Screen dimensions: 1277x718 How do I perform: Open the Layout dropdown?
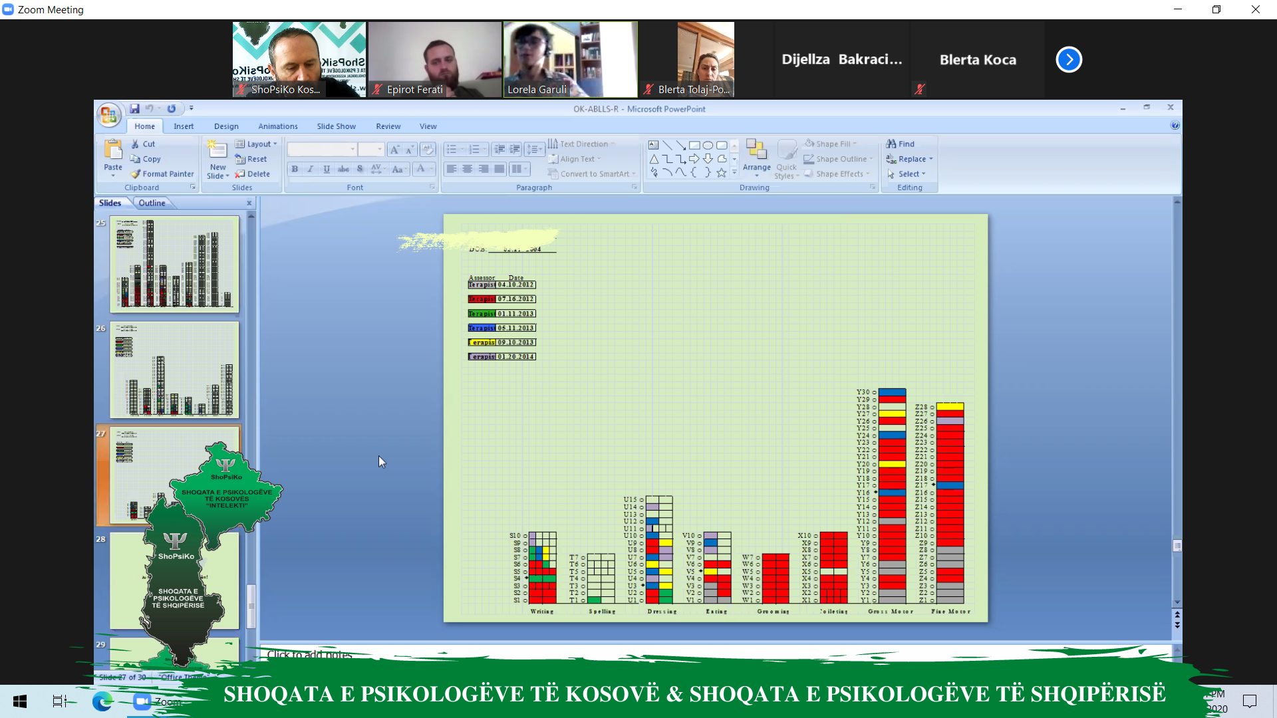[x=256, y=144]
